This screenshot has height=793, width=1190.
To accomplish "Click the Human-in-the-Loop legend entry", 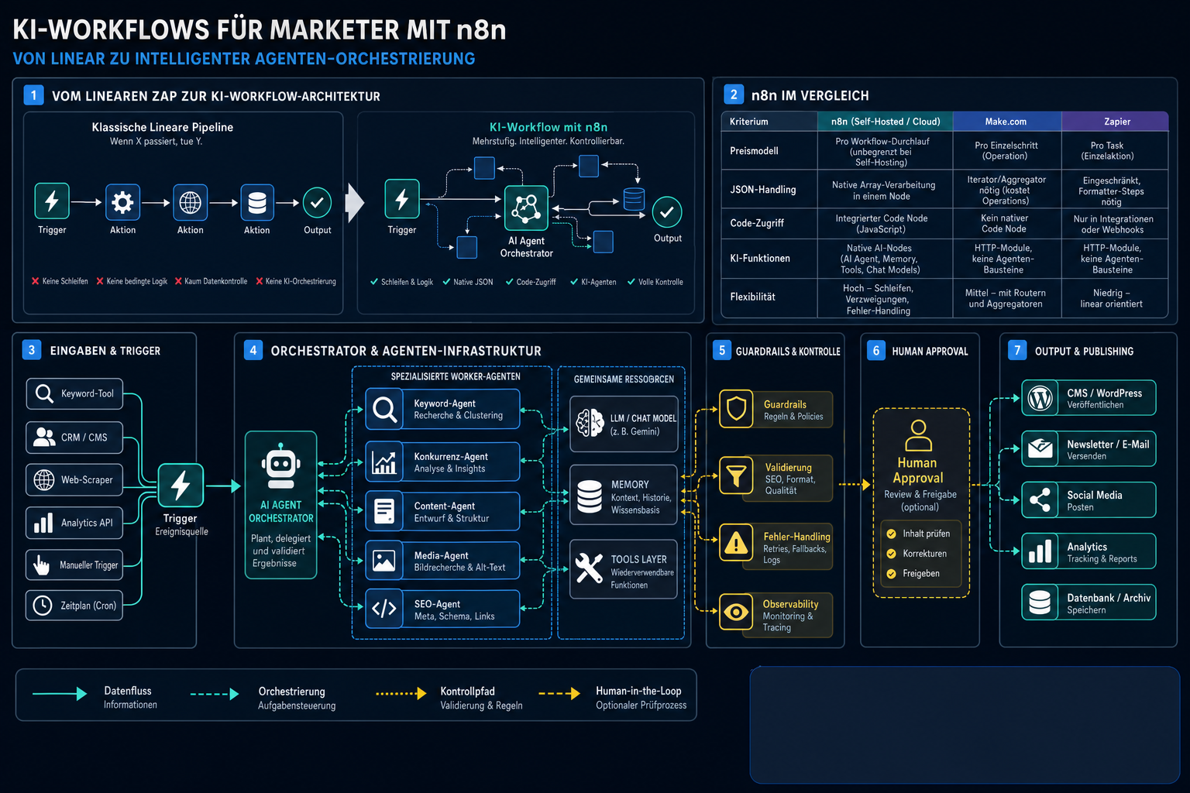I will coord(613,698).
